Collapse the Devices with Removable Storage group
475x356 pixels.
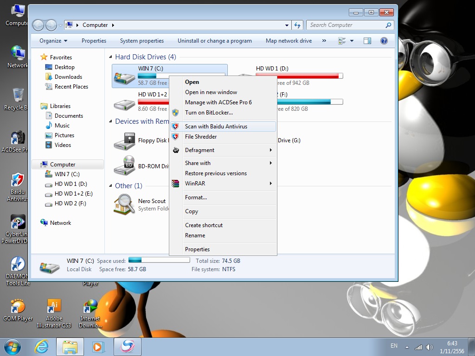pos(110,121)
